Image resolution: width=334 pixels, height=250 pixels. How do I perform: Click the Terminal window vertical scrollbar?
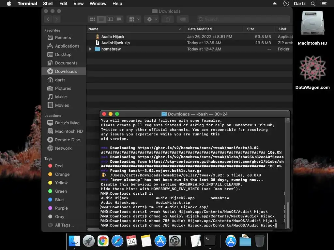click(288, 215)
